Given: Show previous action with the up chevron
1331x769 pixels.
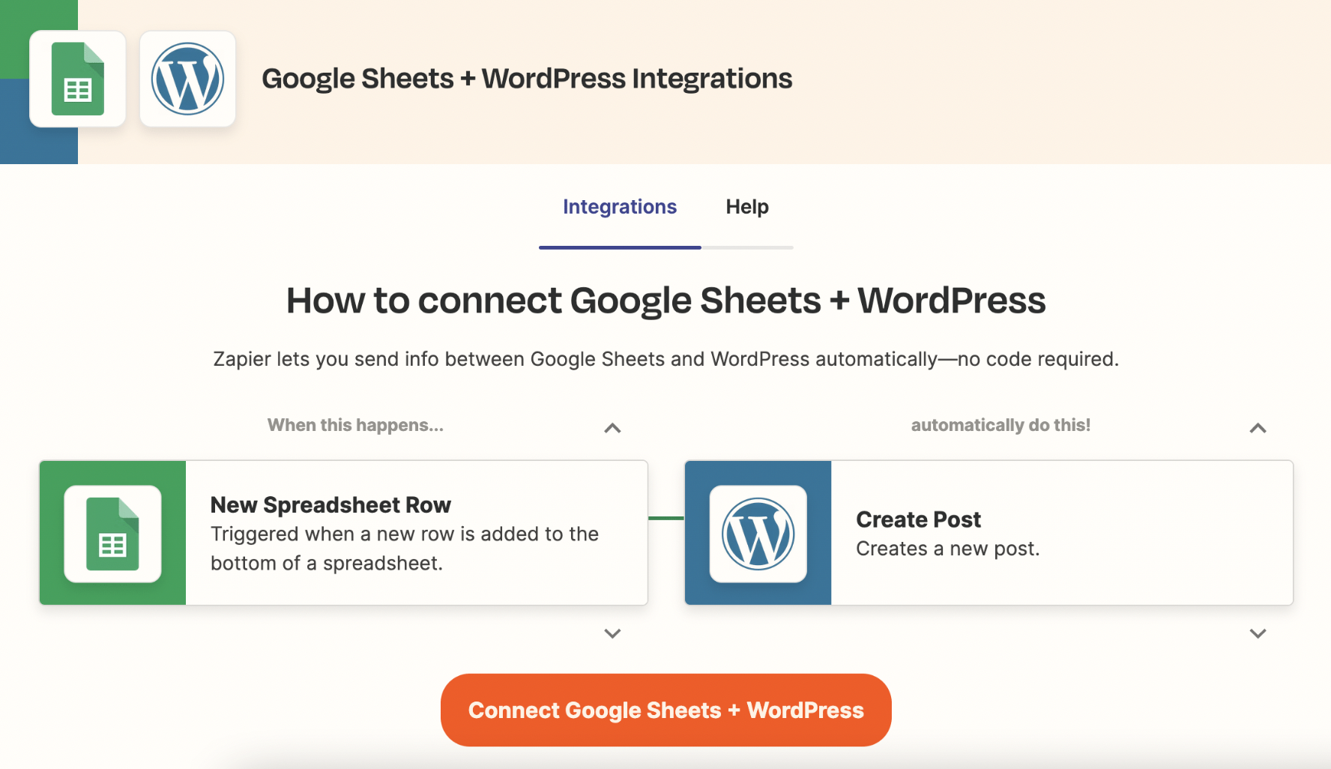Looking at the screenshot, I should coord(1258,428).
